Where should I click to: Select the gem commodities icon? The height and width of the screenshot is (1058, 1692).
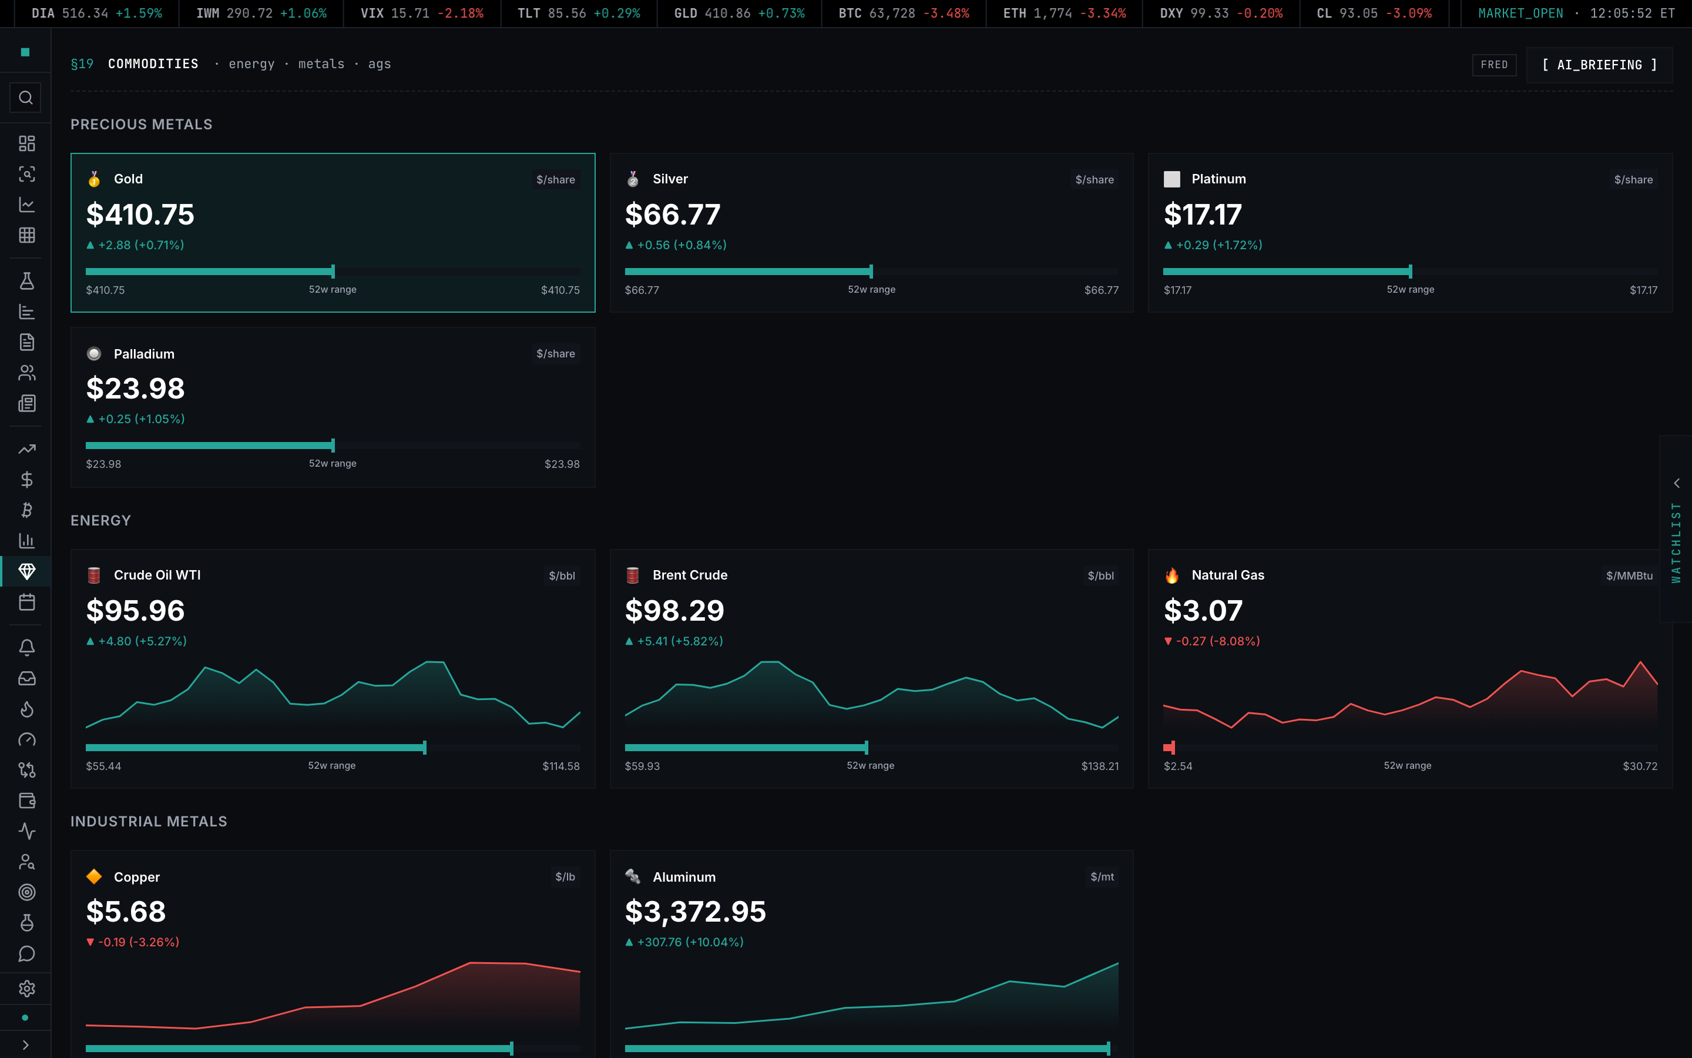tap(26, 571)
